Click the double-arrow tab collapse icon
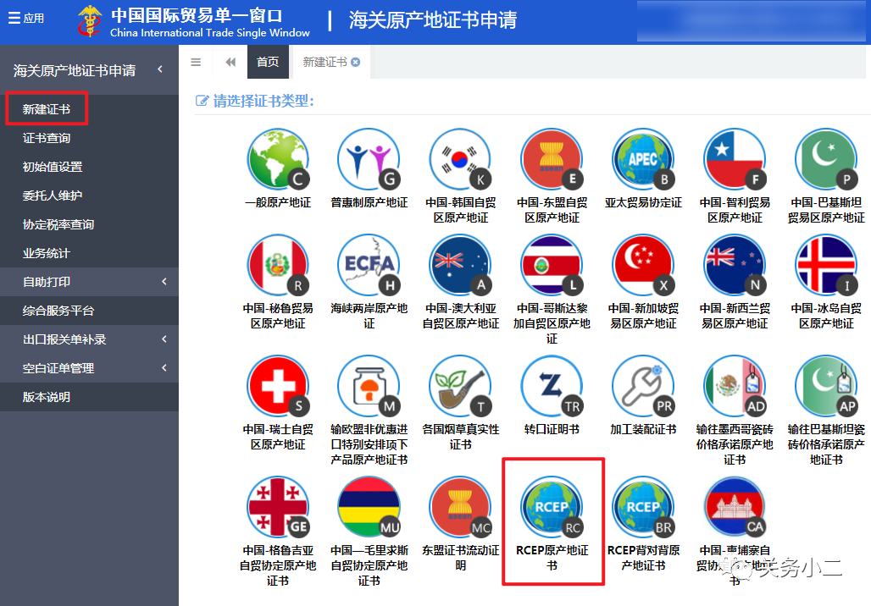The height and width of the screenshot is (606, 871). click(x=228, y=61)
